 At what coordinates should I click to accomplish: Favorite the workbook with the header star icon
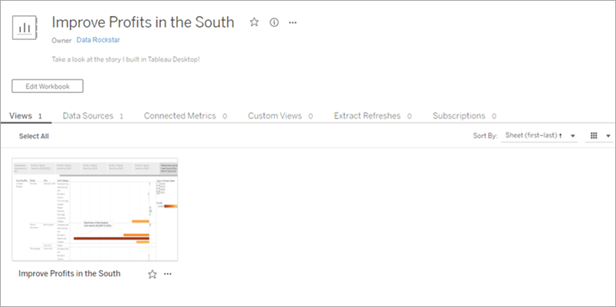point(254,22)
